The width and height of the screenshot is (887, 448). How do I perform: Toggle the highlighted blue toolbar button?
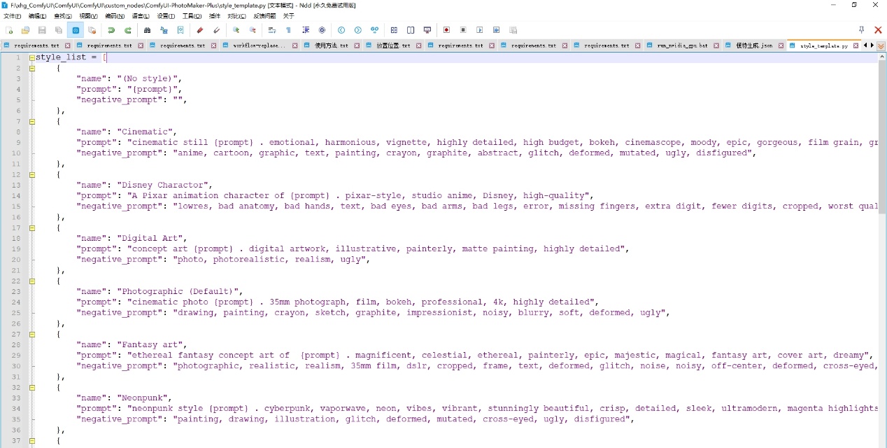pyautogui.click(x=76, y=30)
